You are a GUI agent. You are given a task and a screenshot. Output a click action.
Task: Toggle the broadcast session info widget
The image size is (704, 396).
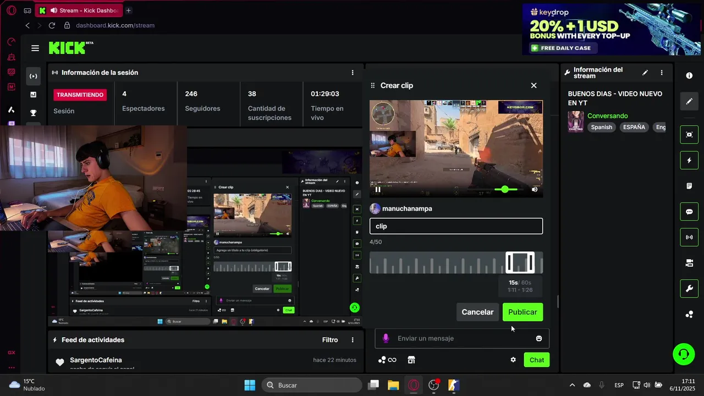(689, 238)
